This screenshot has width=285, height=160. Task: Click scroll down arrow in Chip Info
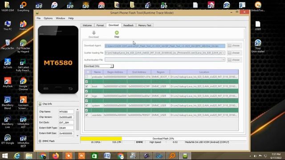coord(77,136)
